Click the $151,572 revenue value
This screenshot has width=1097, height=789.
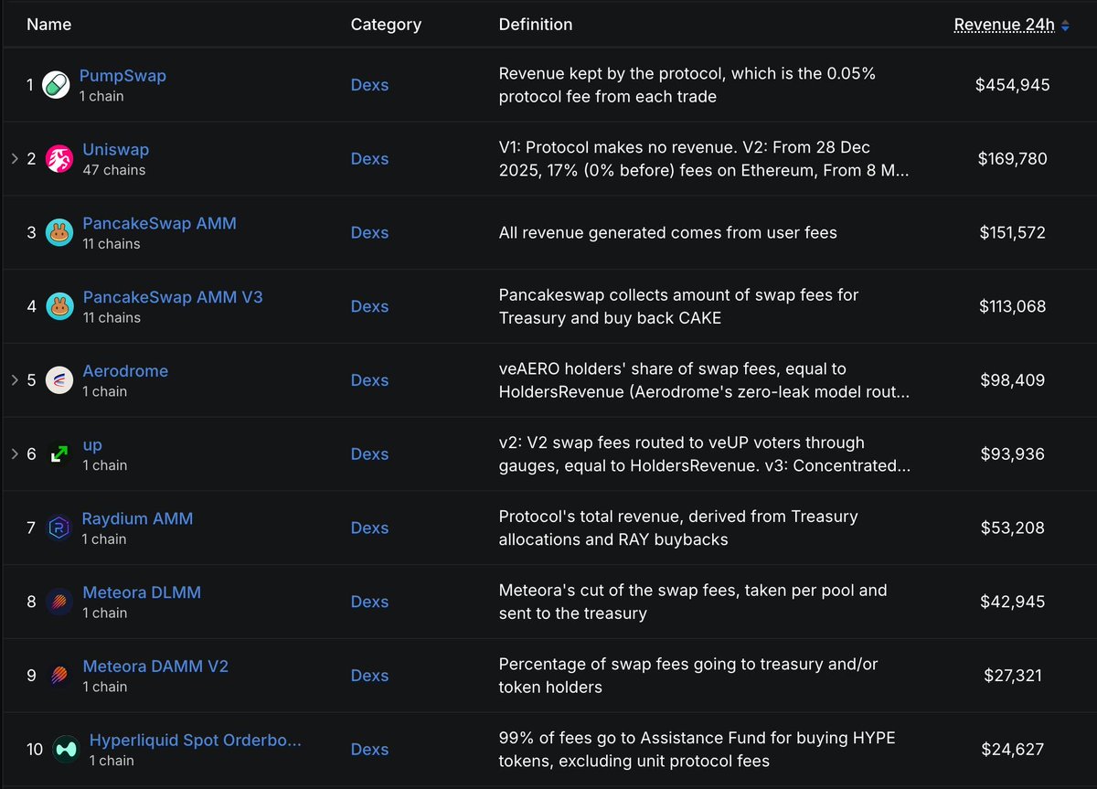coord(1013,233)
